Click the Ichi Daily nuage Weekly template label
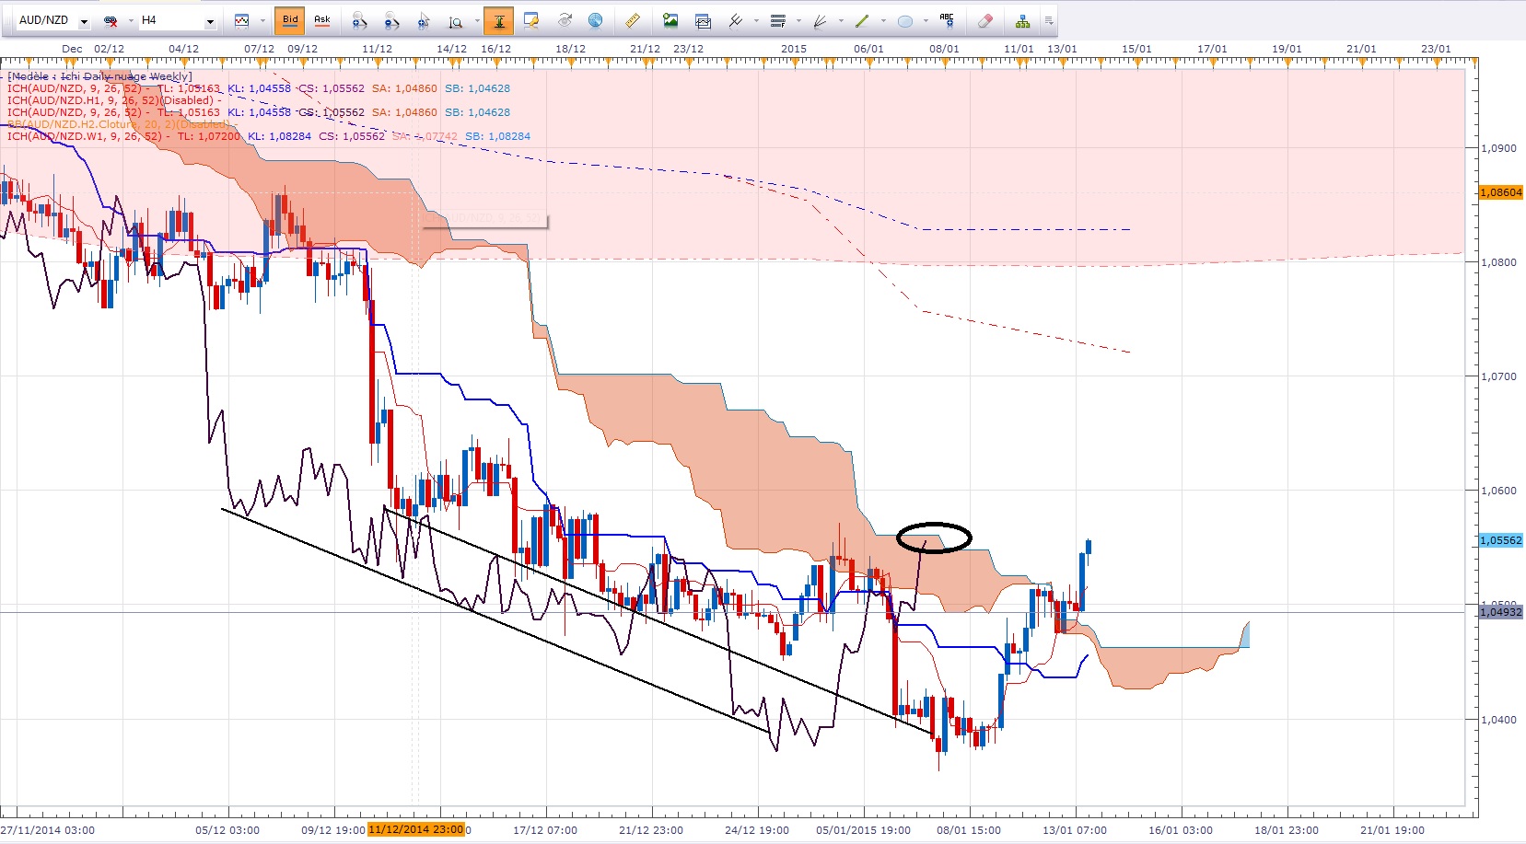1526x844 pixels. [99, 76]
